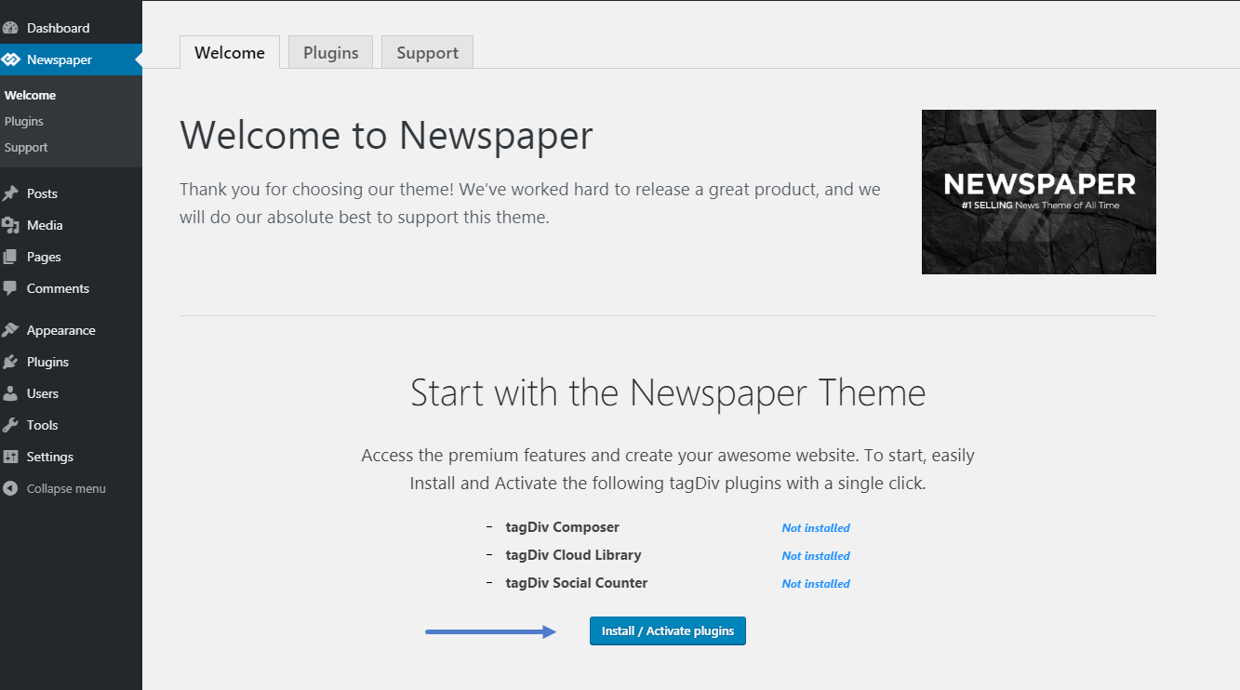Open the Settings menu label
1240x690 pixels.
(50, 457)
